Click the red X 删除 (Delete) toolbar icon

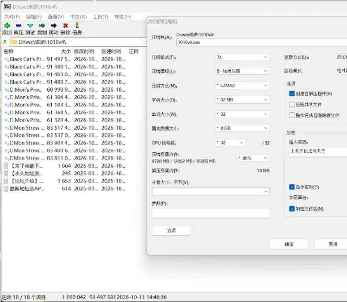65,26
